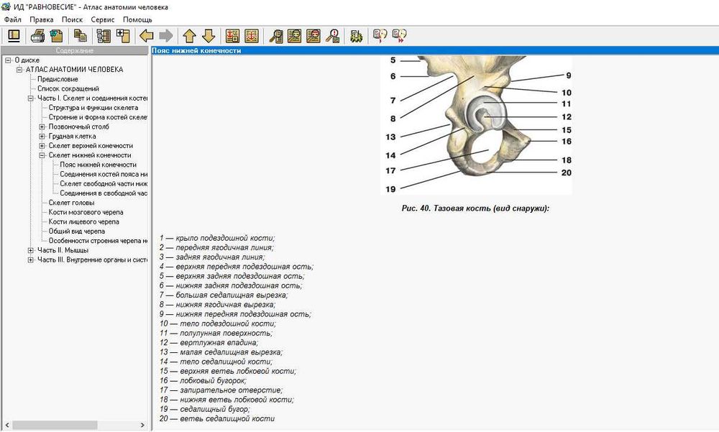The width and height of the screenshot is (719, 432).
Task: Select 'Общий вид черепа' in tree
Action: pyautogui.click(x=77, y=231)
